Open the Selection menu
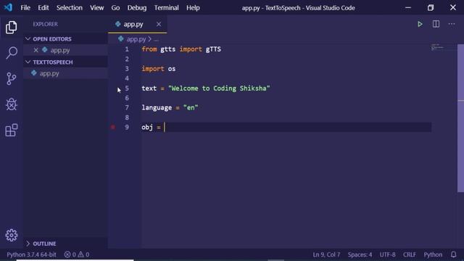The width and height of the screenshot is (464, 261). tap(70, 8)
